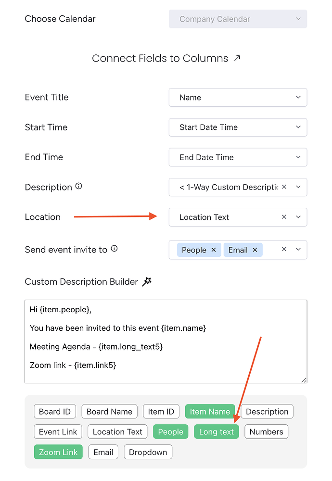Toggle the Item Name placeholder chip

coord(210,411)
